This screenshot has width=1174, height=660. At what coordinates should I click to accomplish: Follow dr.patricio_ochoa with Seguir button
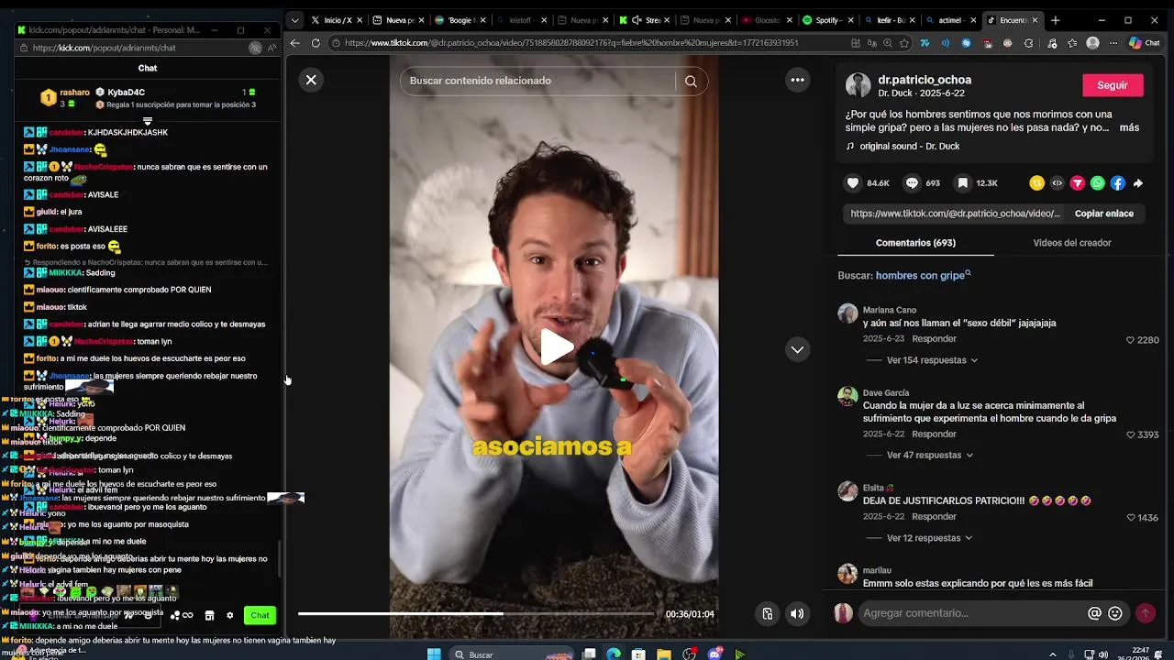pyautogui.click(x=1113, y=85)
